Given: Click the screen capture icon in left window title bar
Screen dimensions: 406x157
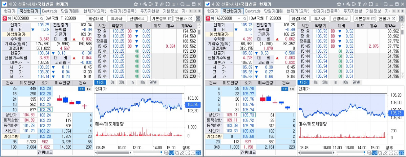Looking at the screenshot, I should click(168, 4).
